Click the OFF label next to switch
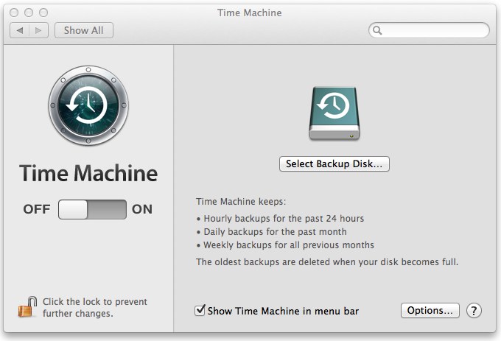This screenshot has height=341, width=501. coord(37,209)
